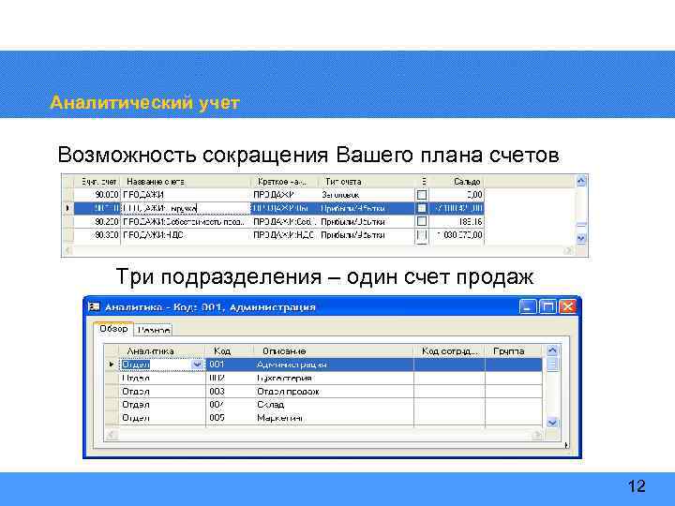The height and width of the screenshot is (506, 675).
Task: Click the scroll-up arrow in the Аналитика grid
Action: tap(552, 350)
